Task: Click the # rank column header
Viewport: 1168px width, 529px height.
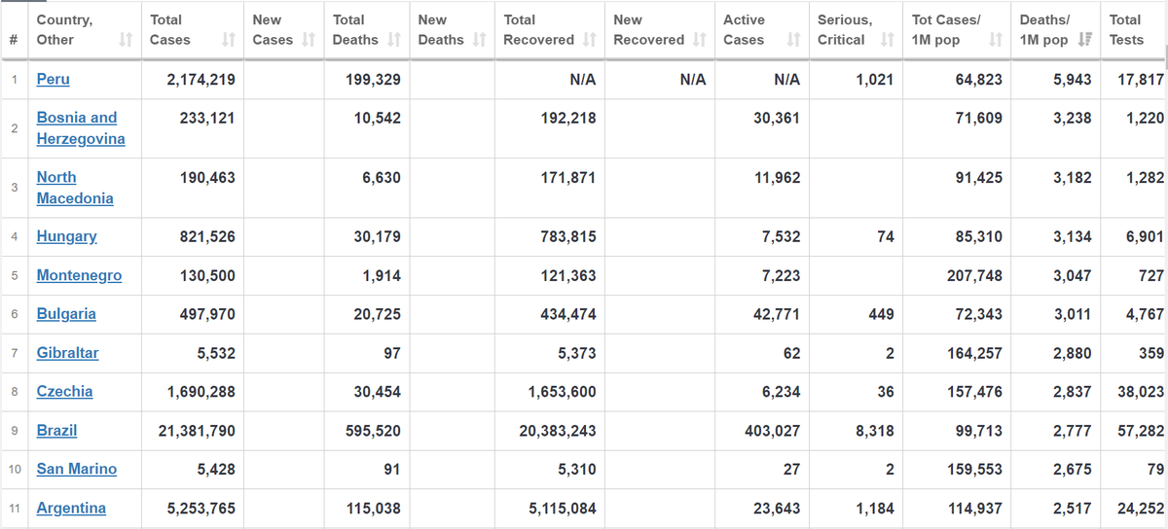Action: coord(14,29)
